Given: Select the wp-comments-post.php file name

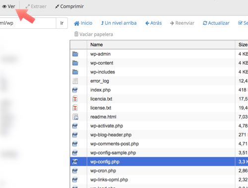Looking at the screenshot, I should point(115,144).
